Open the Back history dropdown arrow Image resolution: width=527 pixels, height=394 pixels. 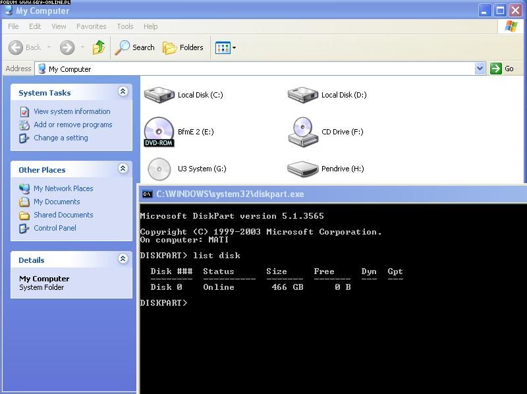pos(49,47)
